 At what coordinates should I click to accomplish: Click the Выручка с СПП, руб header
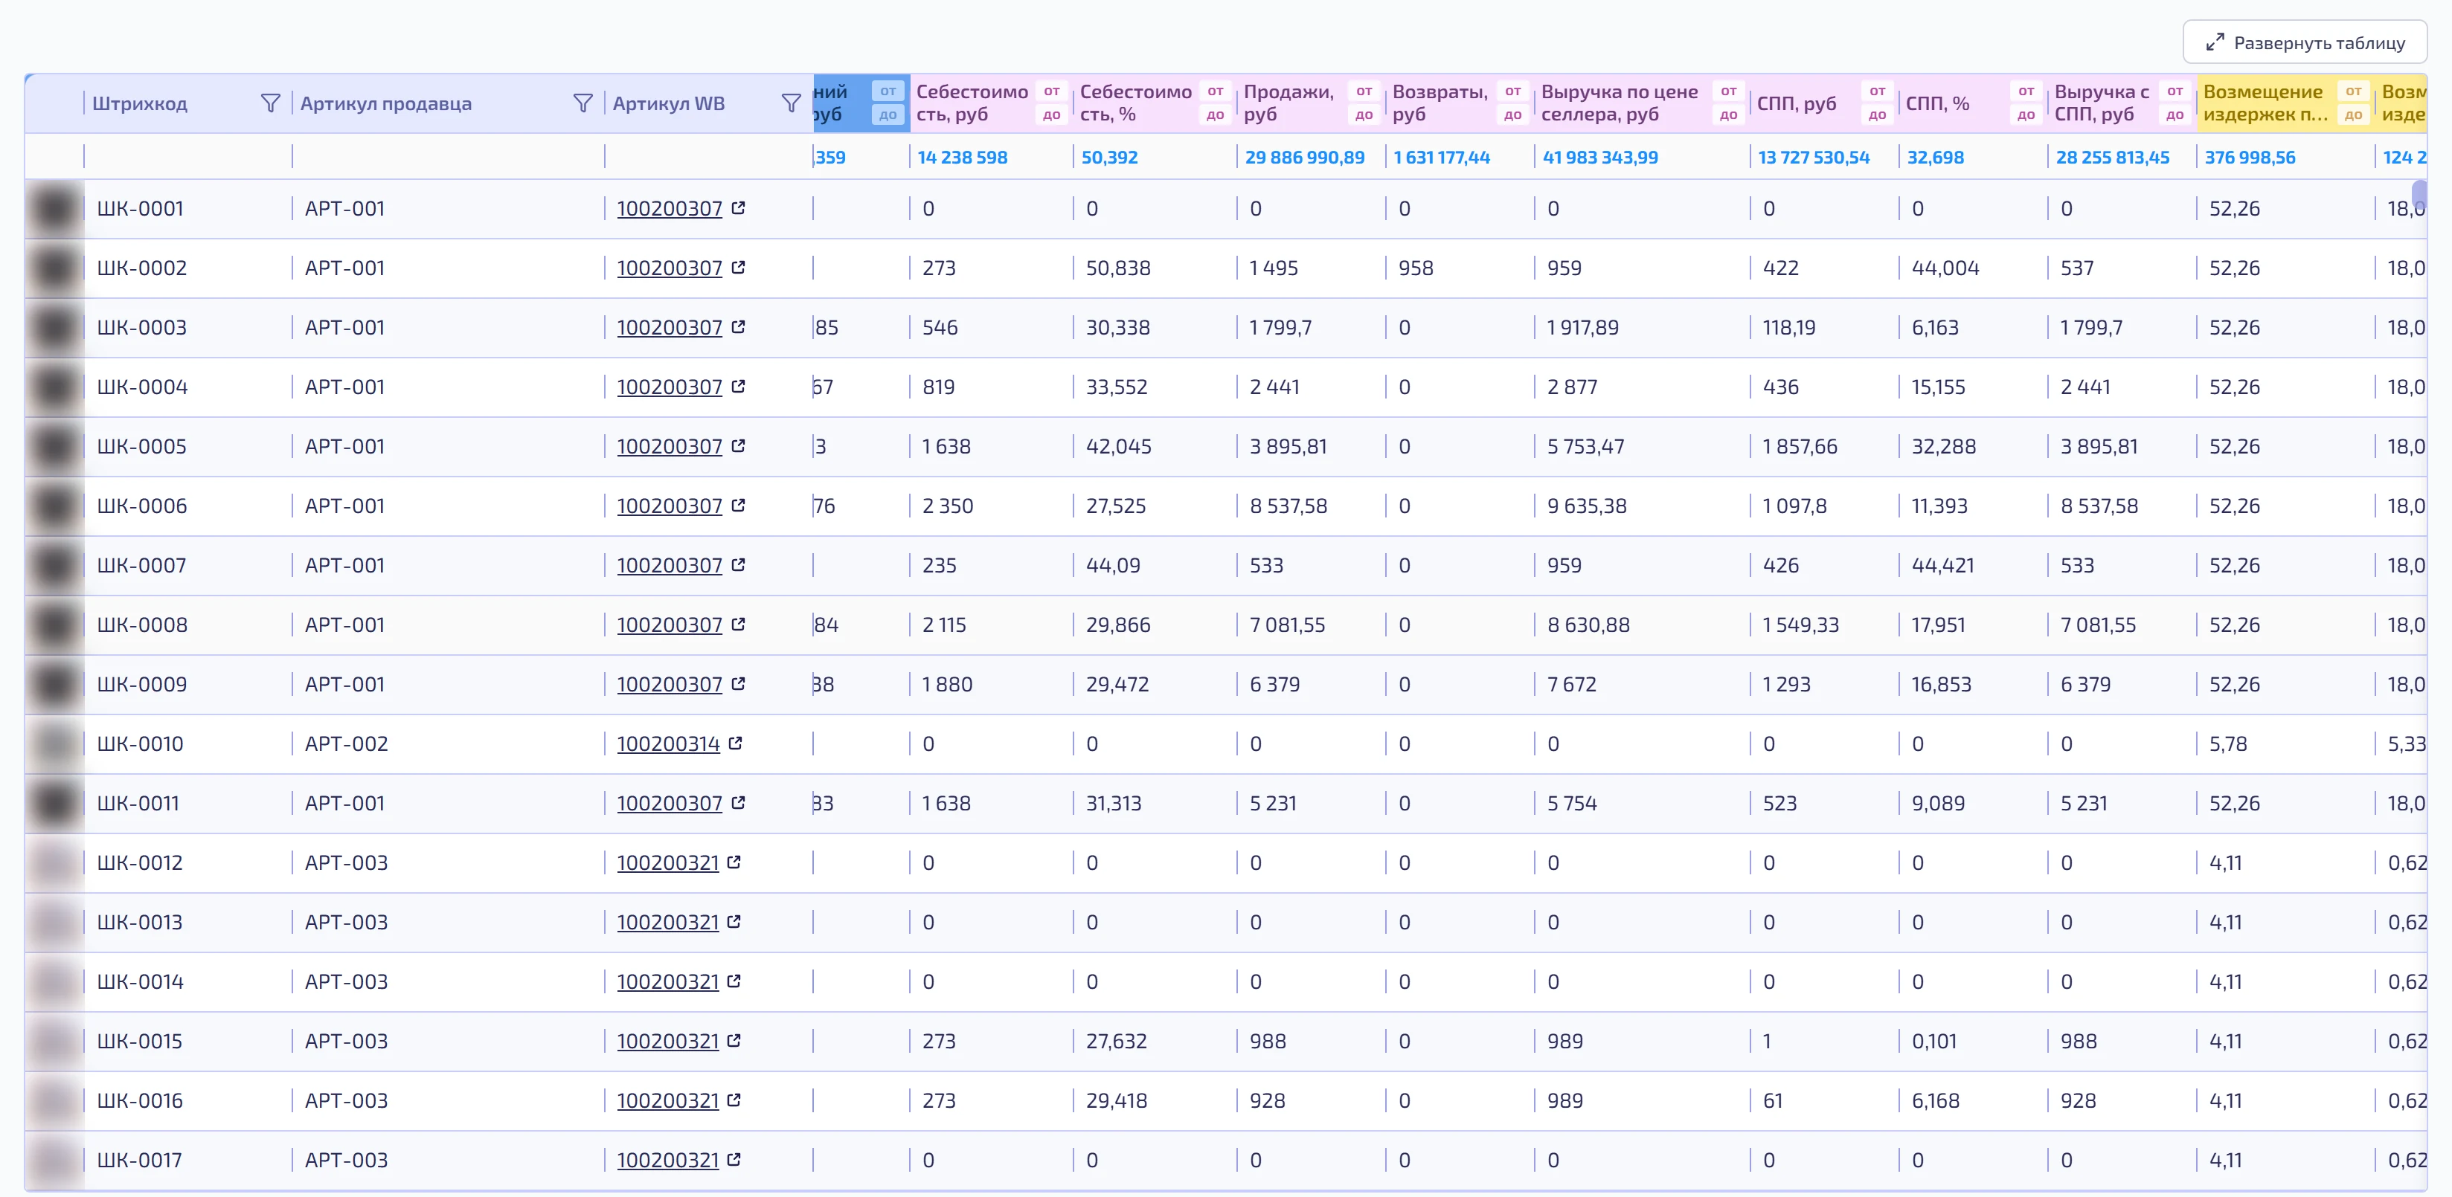[2101, 103]
